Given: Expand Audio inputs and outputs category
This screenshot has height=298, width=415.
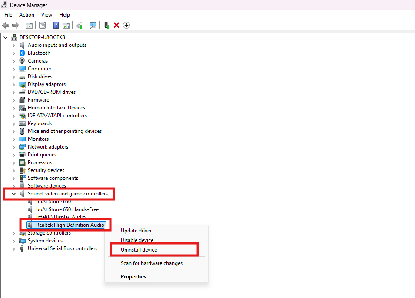Looking at the screenshot, I should pos(14,46).
